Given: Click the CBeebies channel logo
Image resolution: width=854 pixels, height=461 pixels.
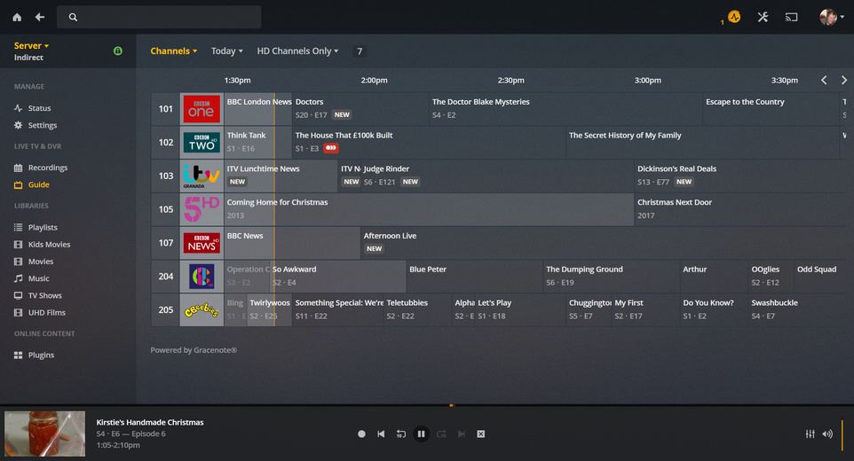Looking at the screenshot, I should click(x=202, y=310).
